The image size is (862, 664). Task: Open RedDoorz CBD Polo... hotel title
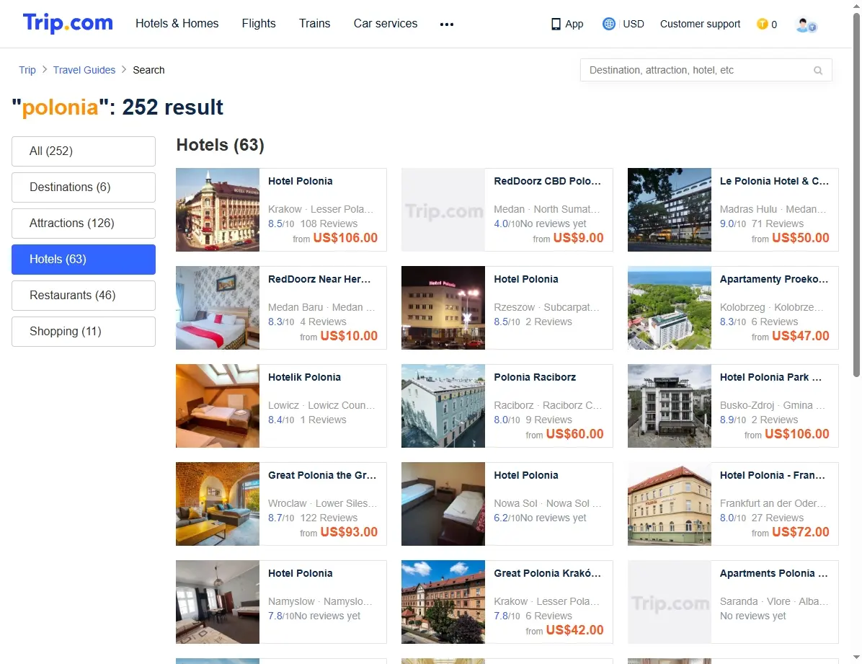(548, 181)
